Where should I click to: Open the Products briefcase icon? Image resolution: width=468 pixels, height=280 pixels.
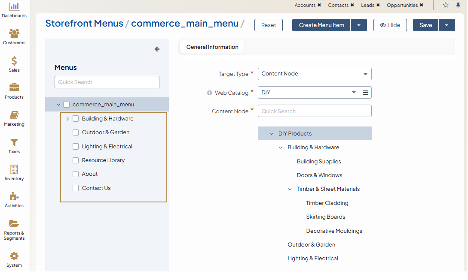click(x=14, y=88)
